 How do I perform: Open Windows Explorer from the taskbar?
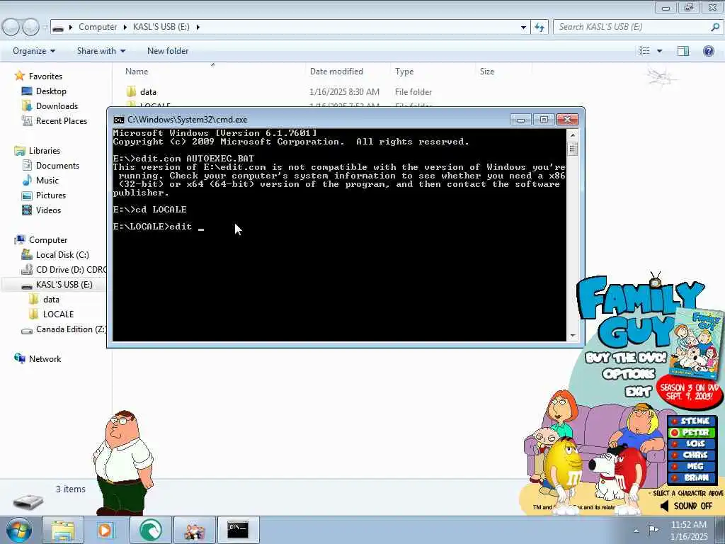pos(63,530)
